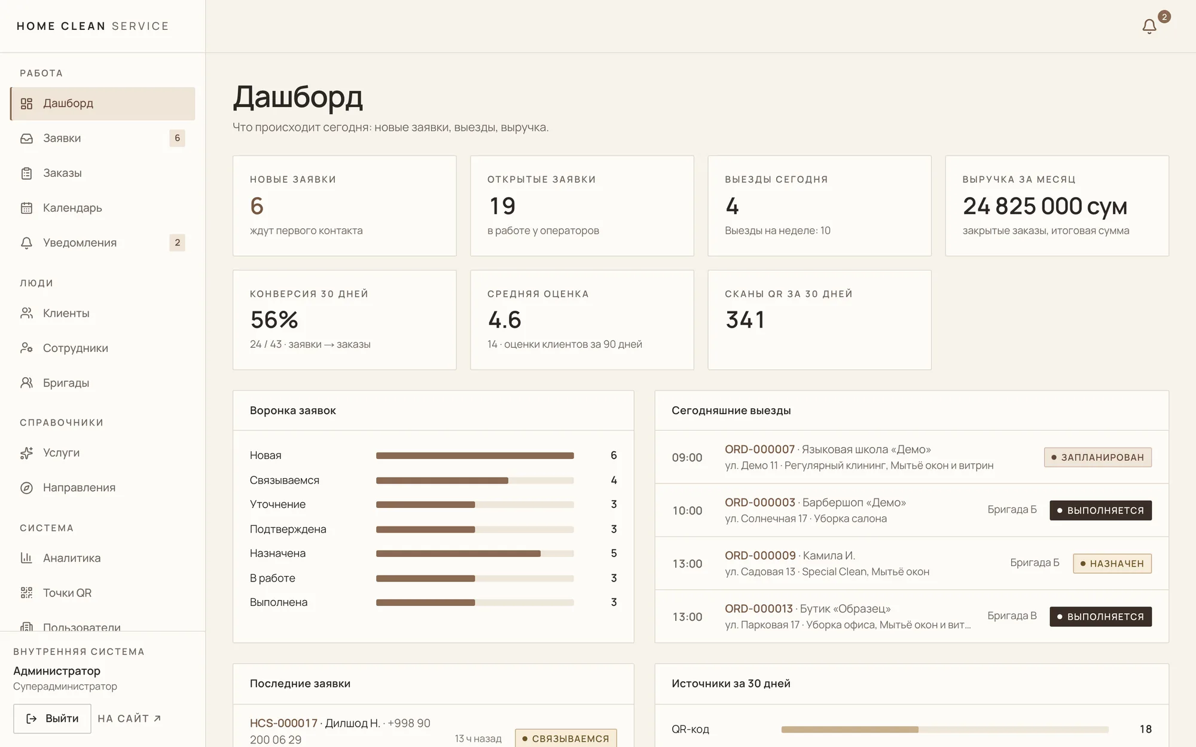Go to Дашборд menu item
Screen dimensions: 1196x747
click(103, 103)
